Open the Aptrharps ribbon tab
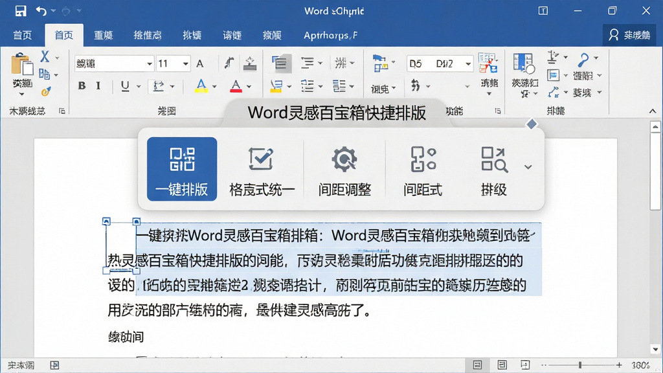 coord(331,35)
